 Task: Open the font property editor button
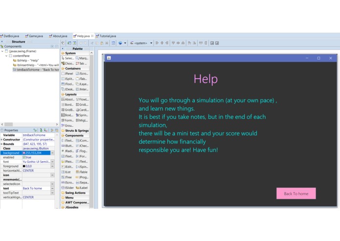(52, 161)
